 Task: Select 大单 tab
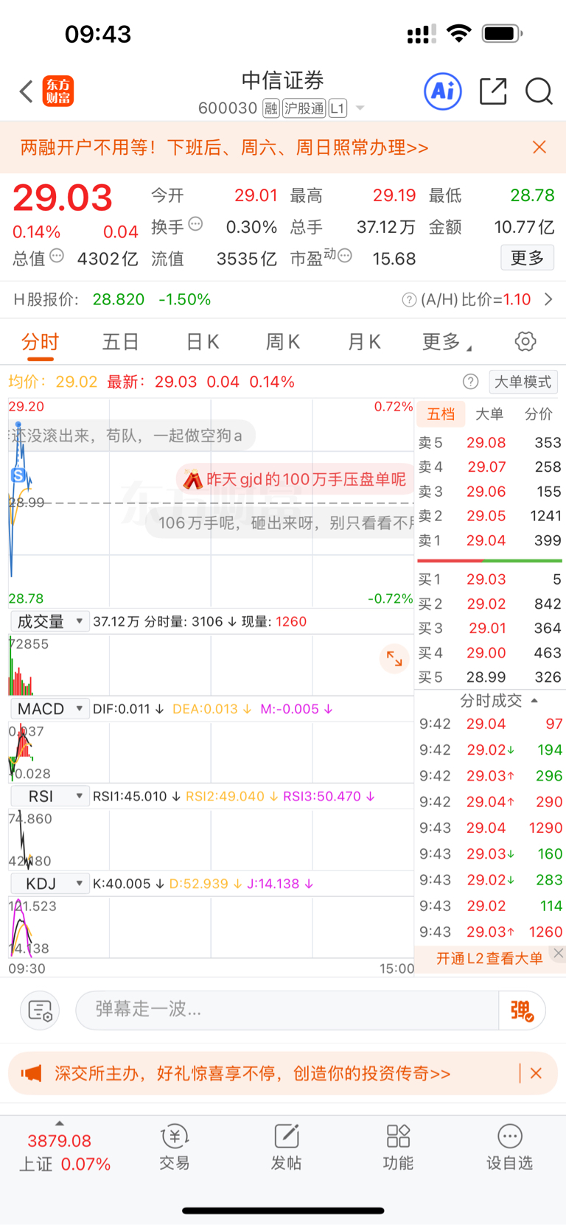(489, 414)
